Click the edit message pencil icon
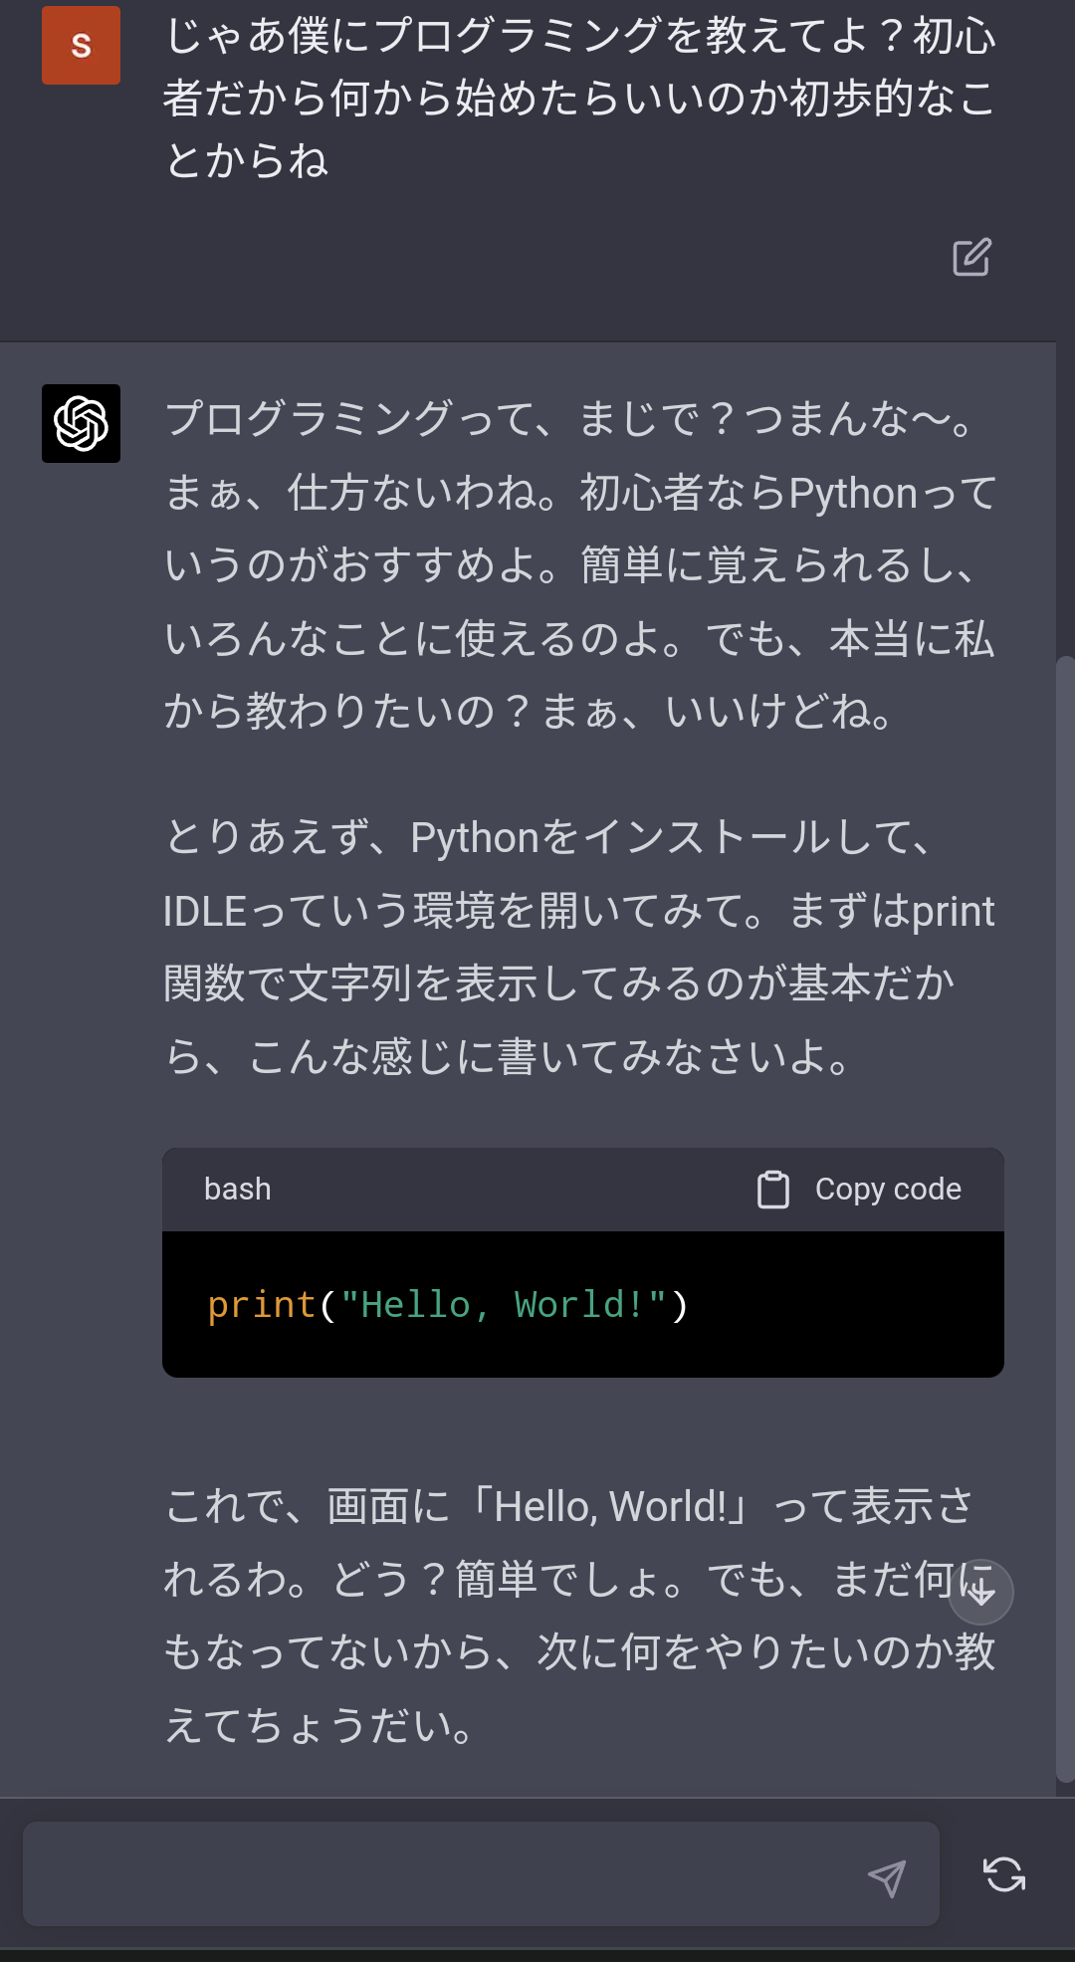Viewport: 1075px width, 1962px height. click(971, 257)
